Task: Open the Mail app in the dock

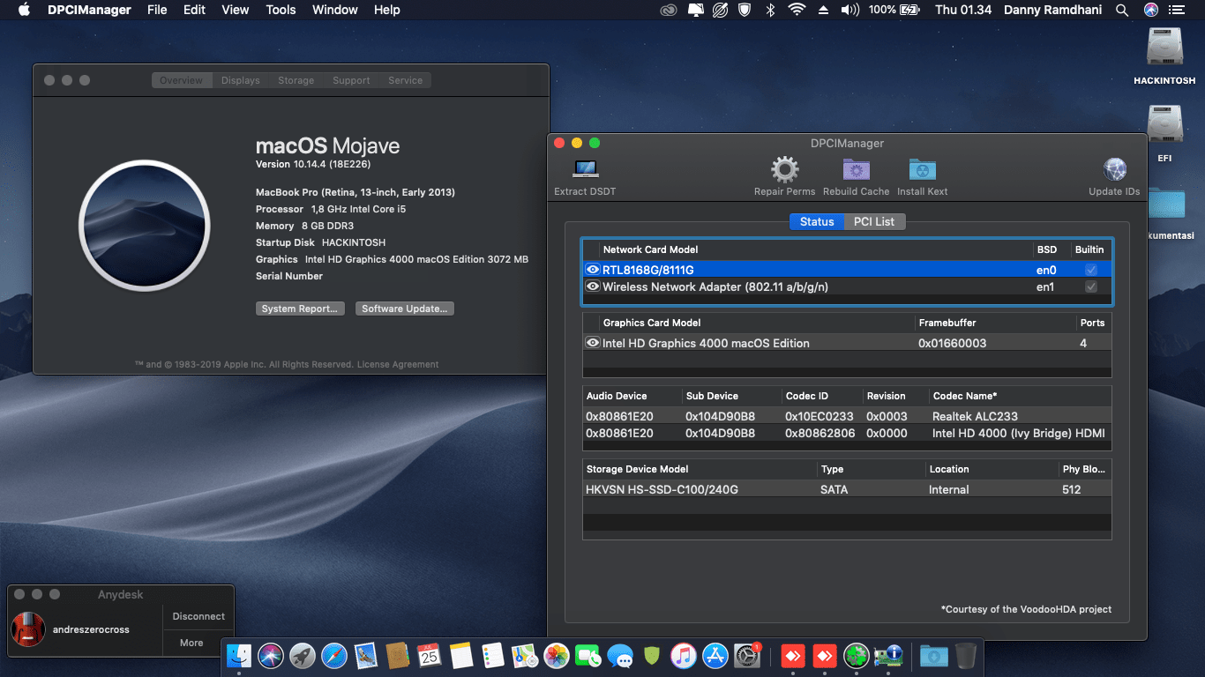Action: click(x=366, y=655)
